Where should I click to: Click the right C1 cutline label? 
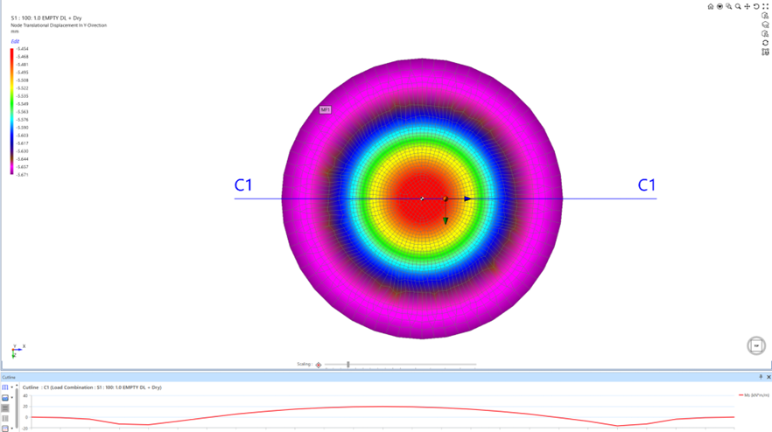point(647,185)
